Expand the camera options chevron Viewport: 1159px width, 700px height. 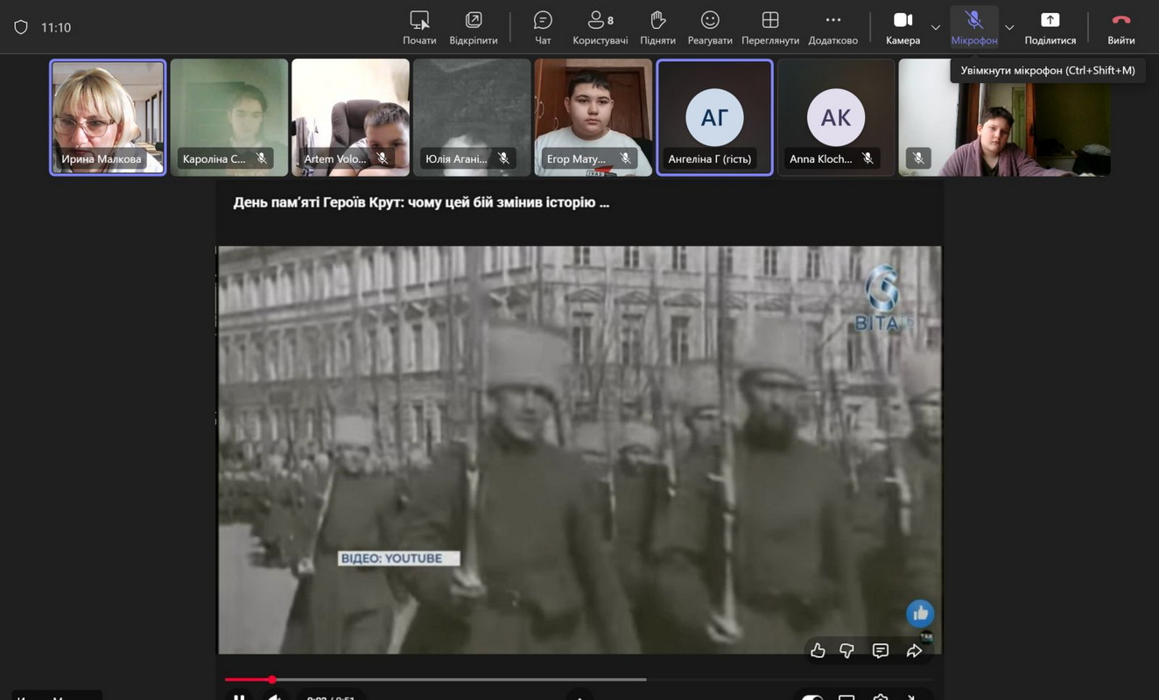tap(936, 27)
